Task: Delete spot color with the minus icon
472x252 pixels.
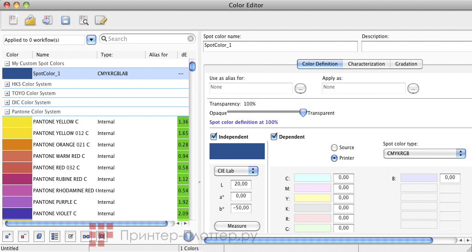Action: (x=24, y=236)
